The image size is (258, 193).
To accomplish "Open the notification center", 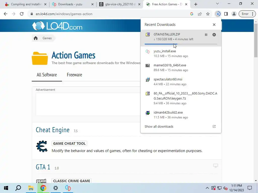I will (x=250, y=188).
